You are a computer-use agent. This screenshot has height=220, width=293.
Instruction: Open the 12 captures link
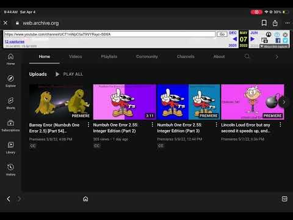15,42
